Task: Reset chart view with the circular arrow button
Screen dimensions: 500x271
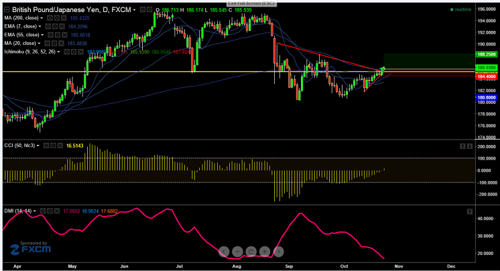Action: [x=251, y=252]
